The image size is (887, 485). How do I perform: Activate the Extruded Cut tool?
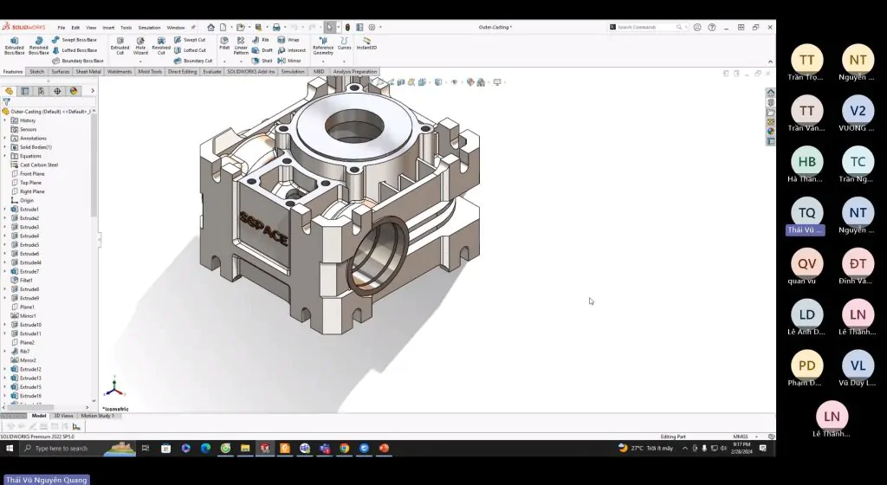120,46
